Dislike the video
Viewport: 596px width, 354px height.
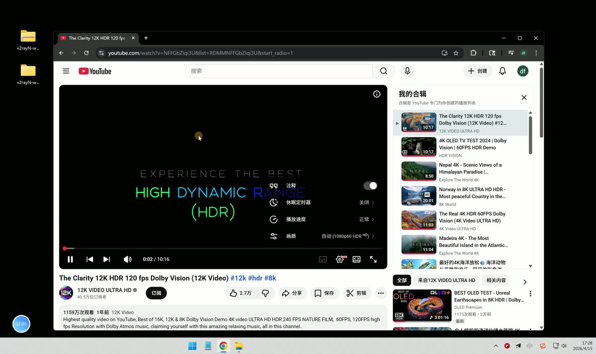266,293
